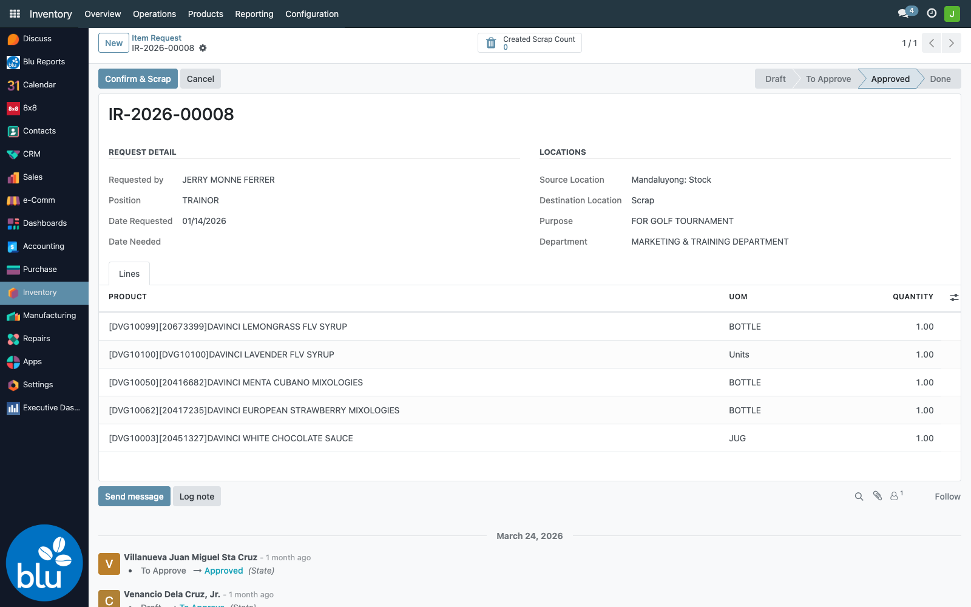971x607 pixels.
Task: Open the Configuration menu
Action: click(x=312, y=14)
